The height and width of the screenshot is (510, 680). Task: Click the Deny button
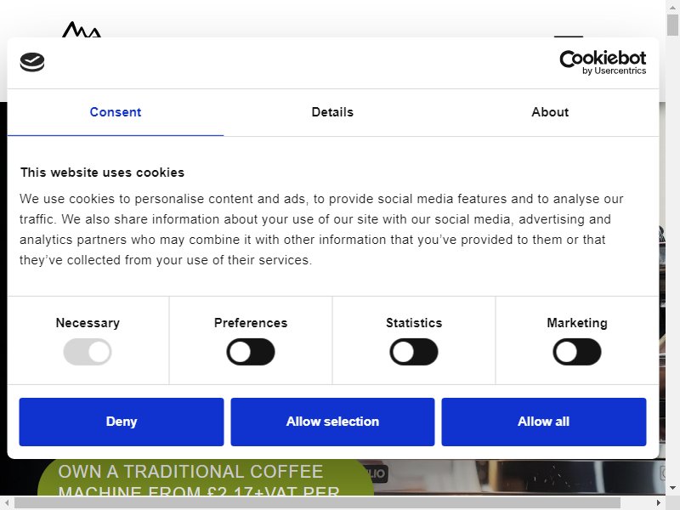tap(122, 422)
